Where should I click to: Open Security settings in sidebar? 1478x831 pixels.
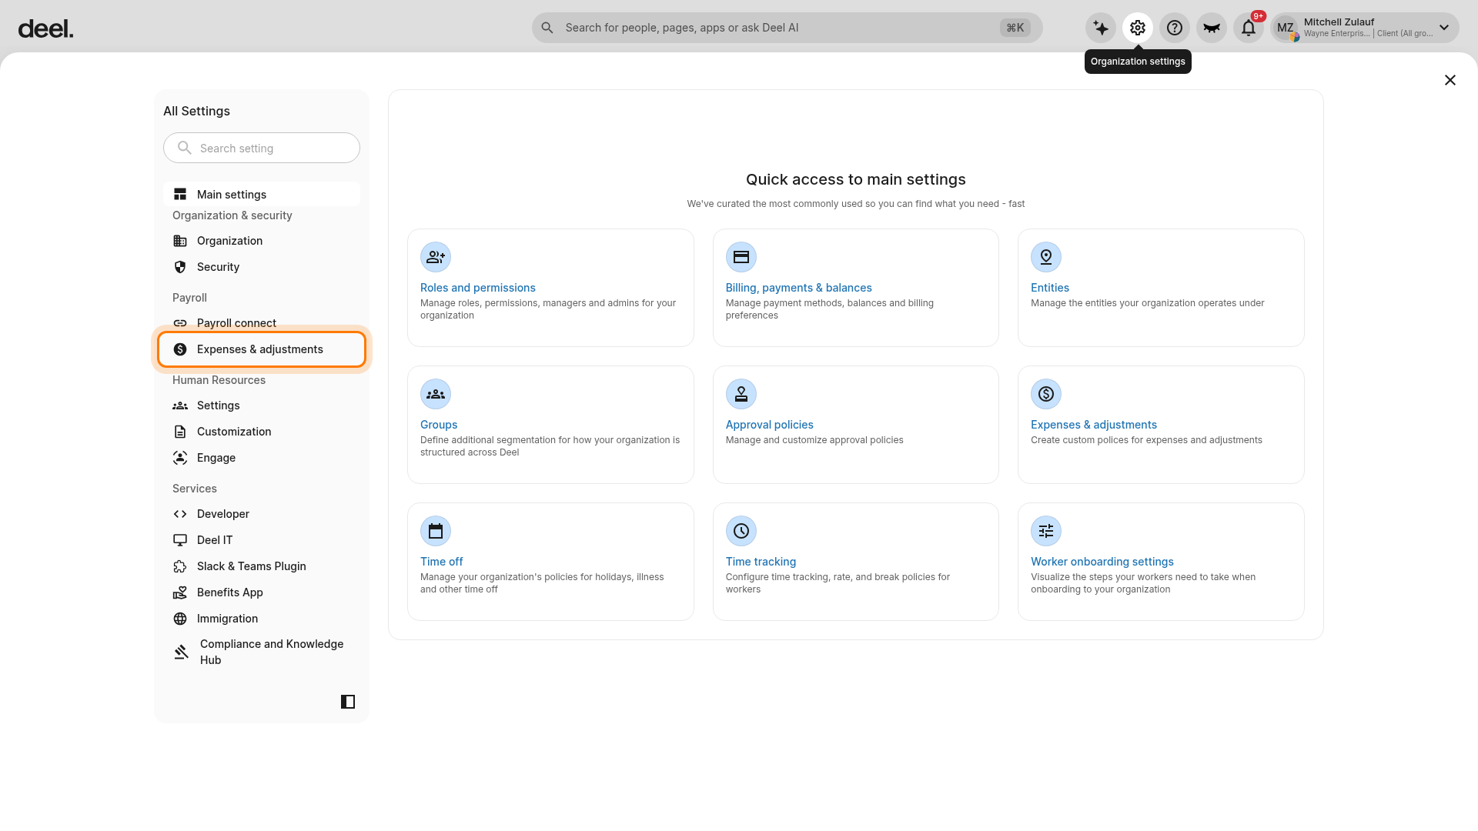coord(262,267)
